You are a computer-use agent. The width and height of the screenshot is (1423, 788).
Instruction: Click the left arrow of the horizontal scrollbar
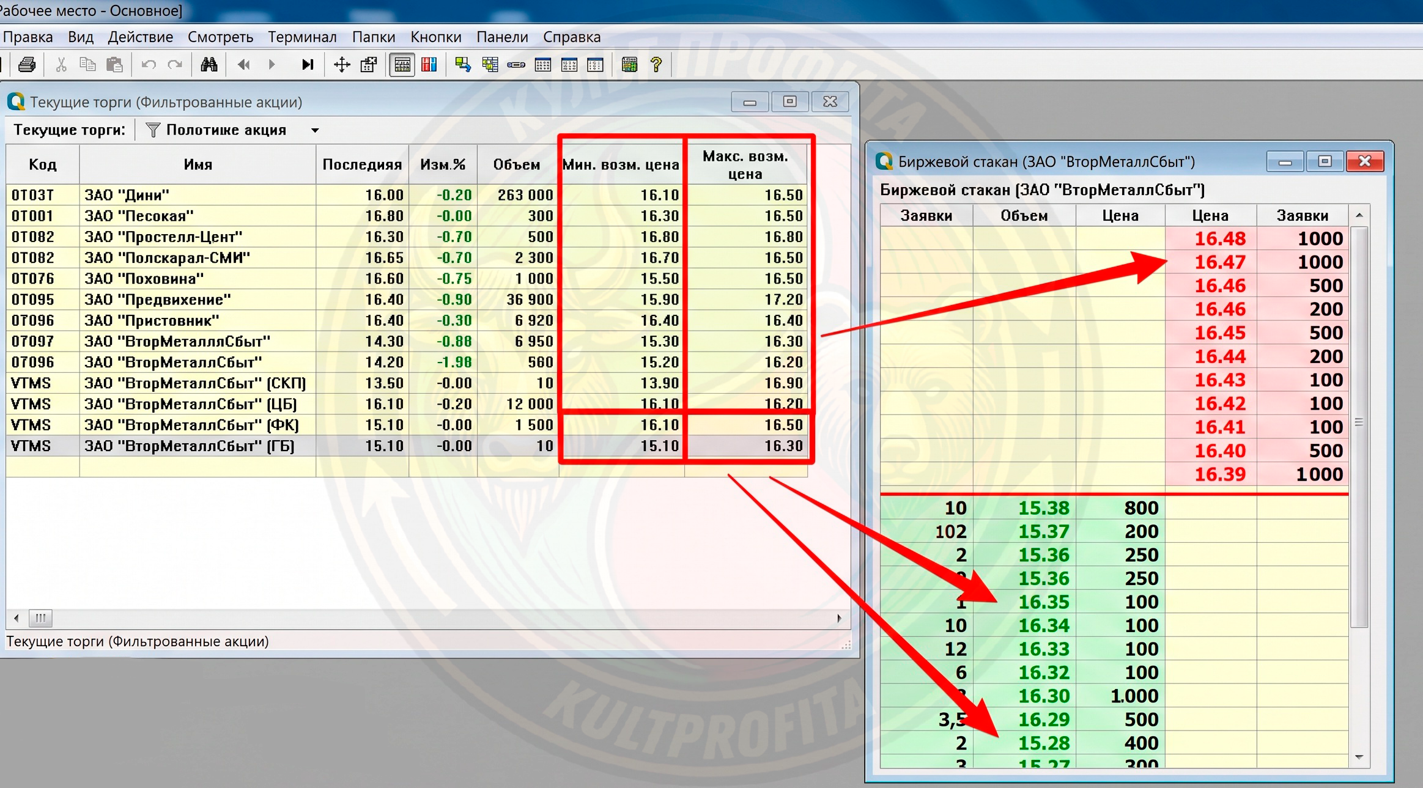tap(17, 618)
